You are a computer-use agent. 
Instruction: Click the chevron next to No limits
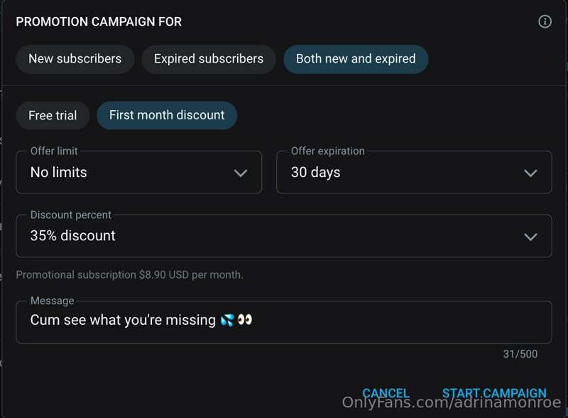click(241, 173)
